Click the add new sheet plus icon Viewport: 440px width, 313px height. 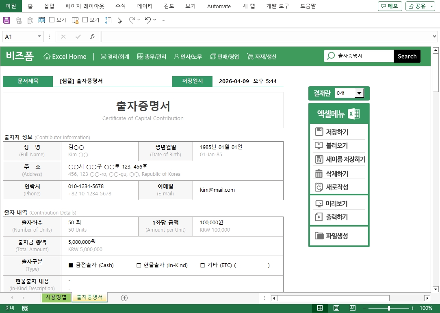coord(124,298)
